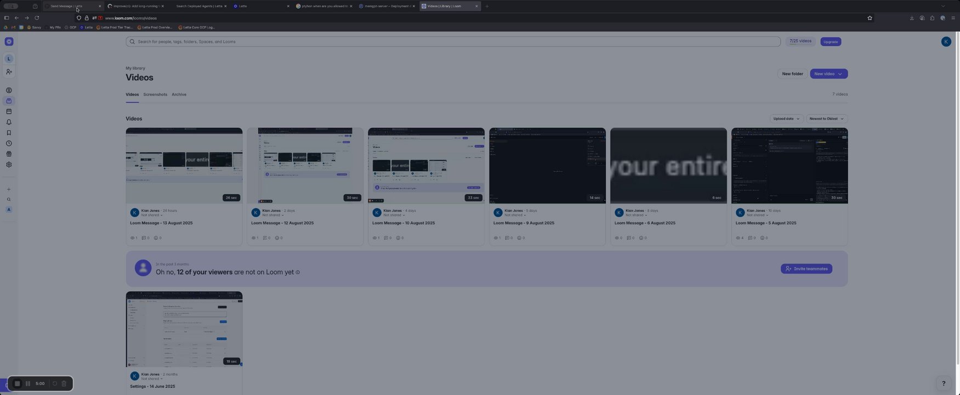
Task: Click the add-person icon in the sidebar
Action: point(9,72)
